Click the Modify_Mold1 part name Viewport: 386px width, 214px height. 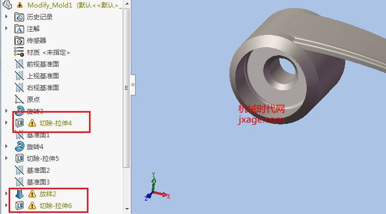point(50,5)
